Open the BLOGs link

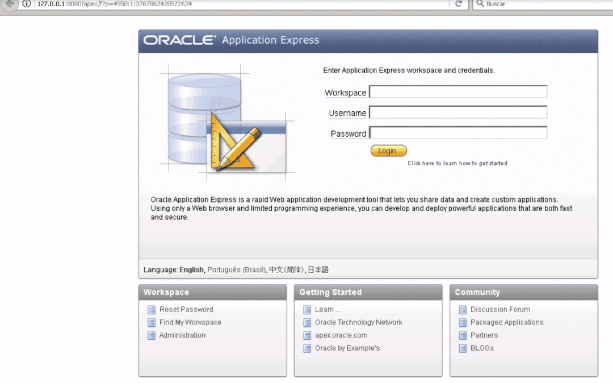coord(482,348)
